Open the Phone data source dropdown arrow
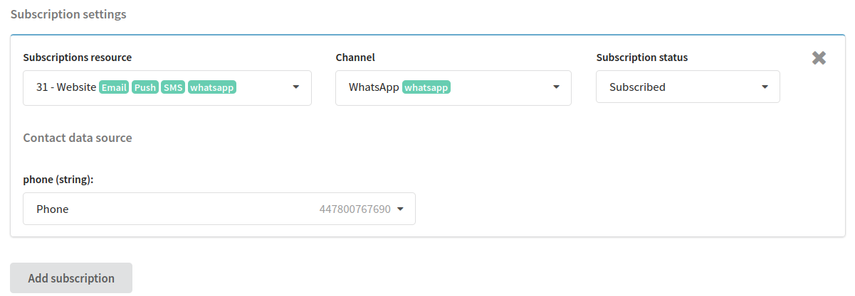 click(x=400, y=209)
